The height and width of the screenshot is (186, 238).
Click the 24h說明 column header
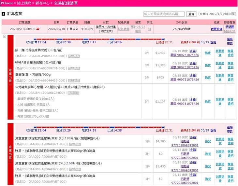[182, 22]
